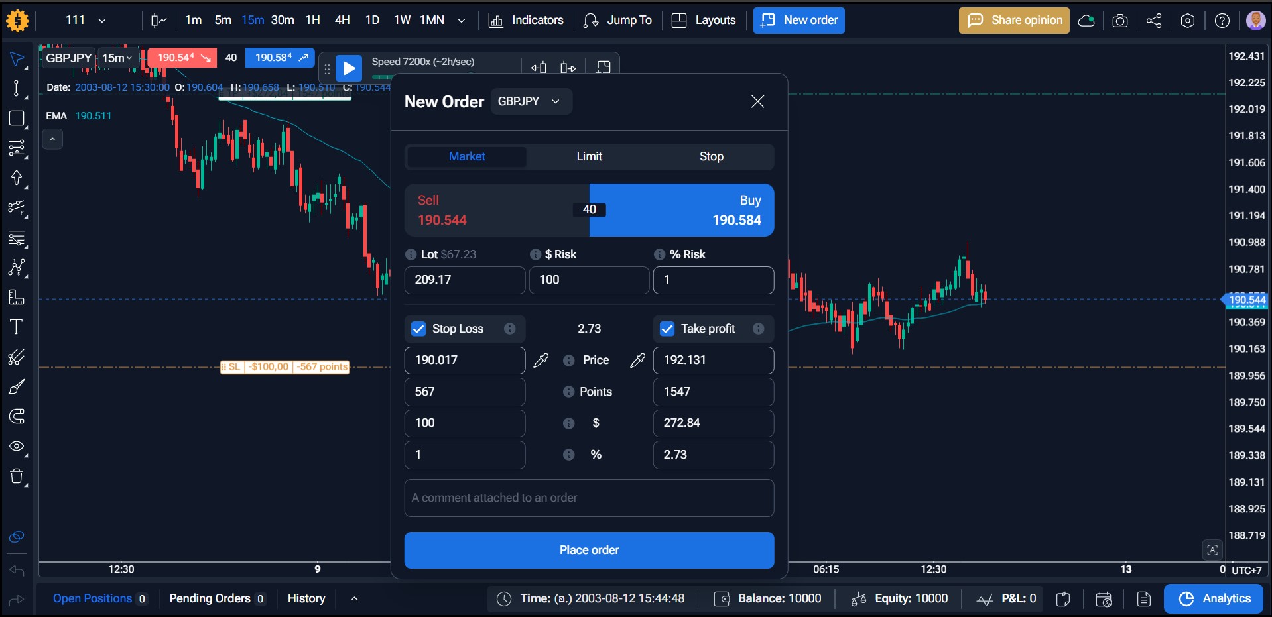Select the rectangle shape tool
Screen dimensions: 1272x617
[17, 119]
